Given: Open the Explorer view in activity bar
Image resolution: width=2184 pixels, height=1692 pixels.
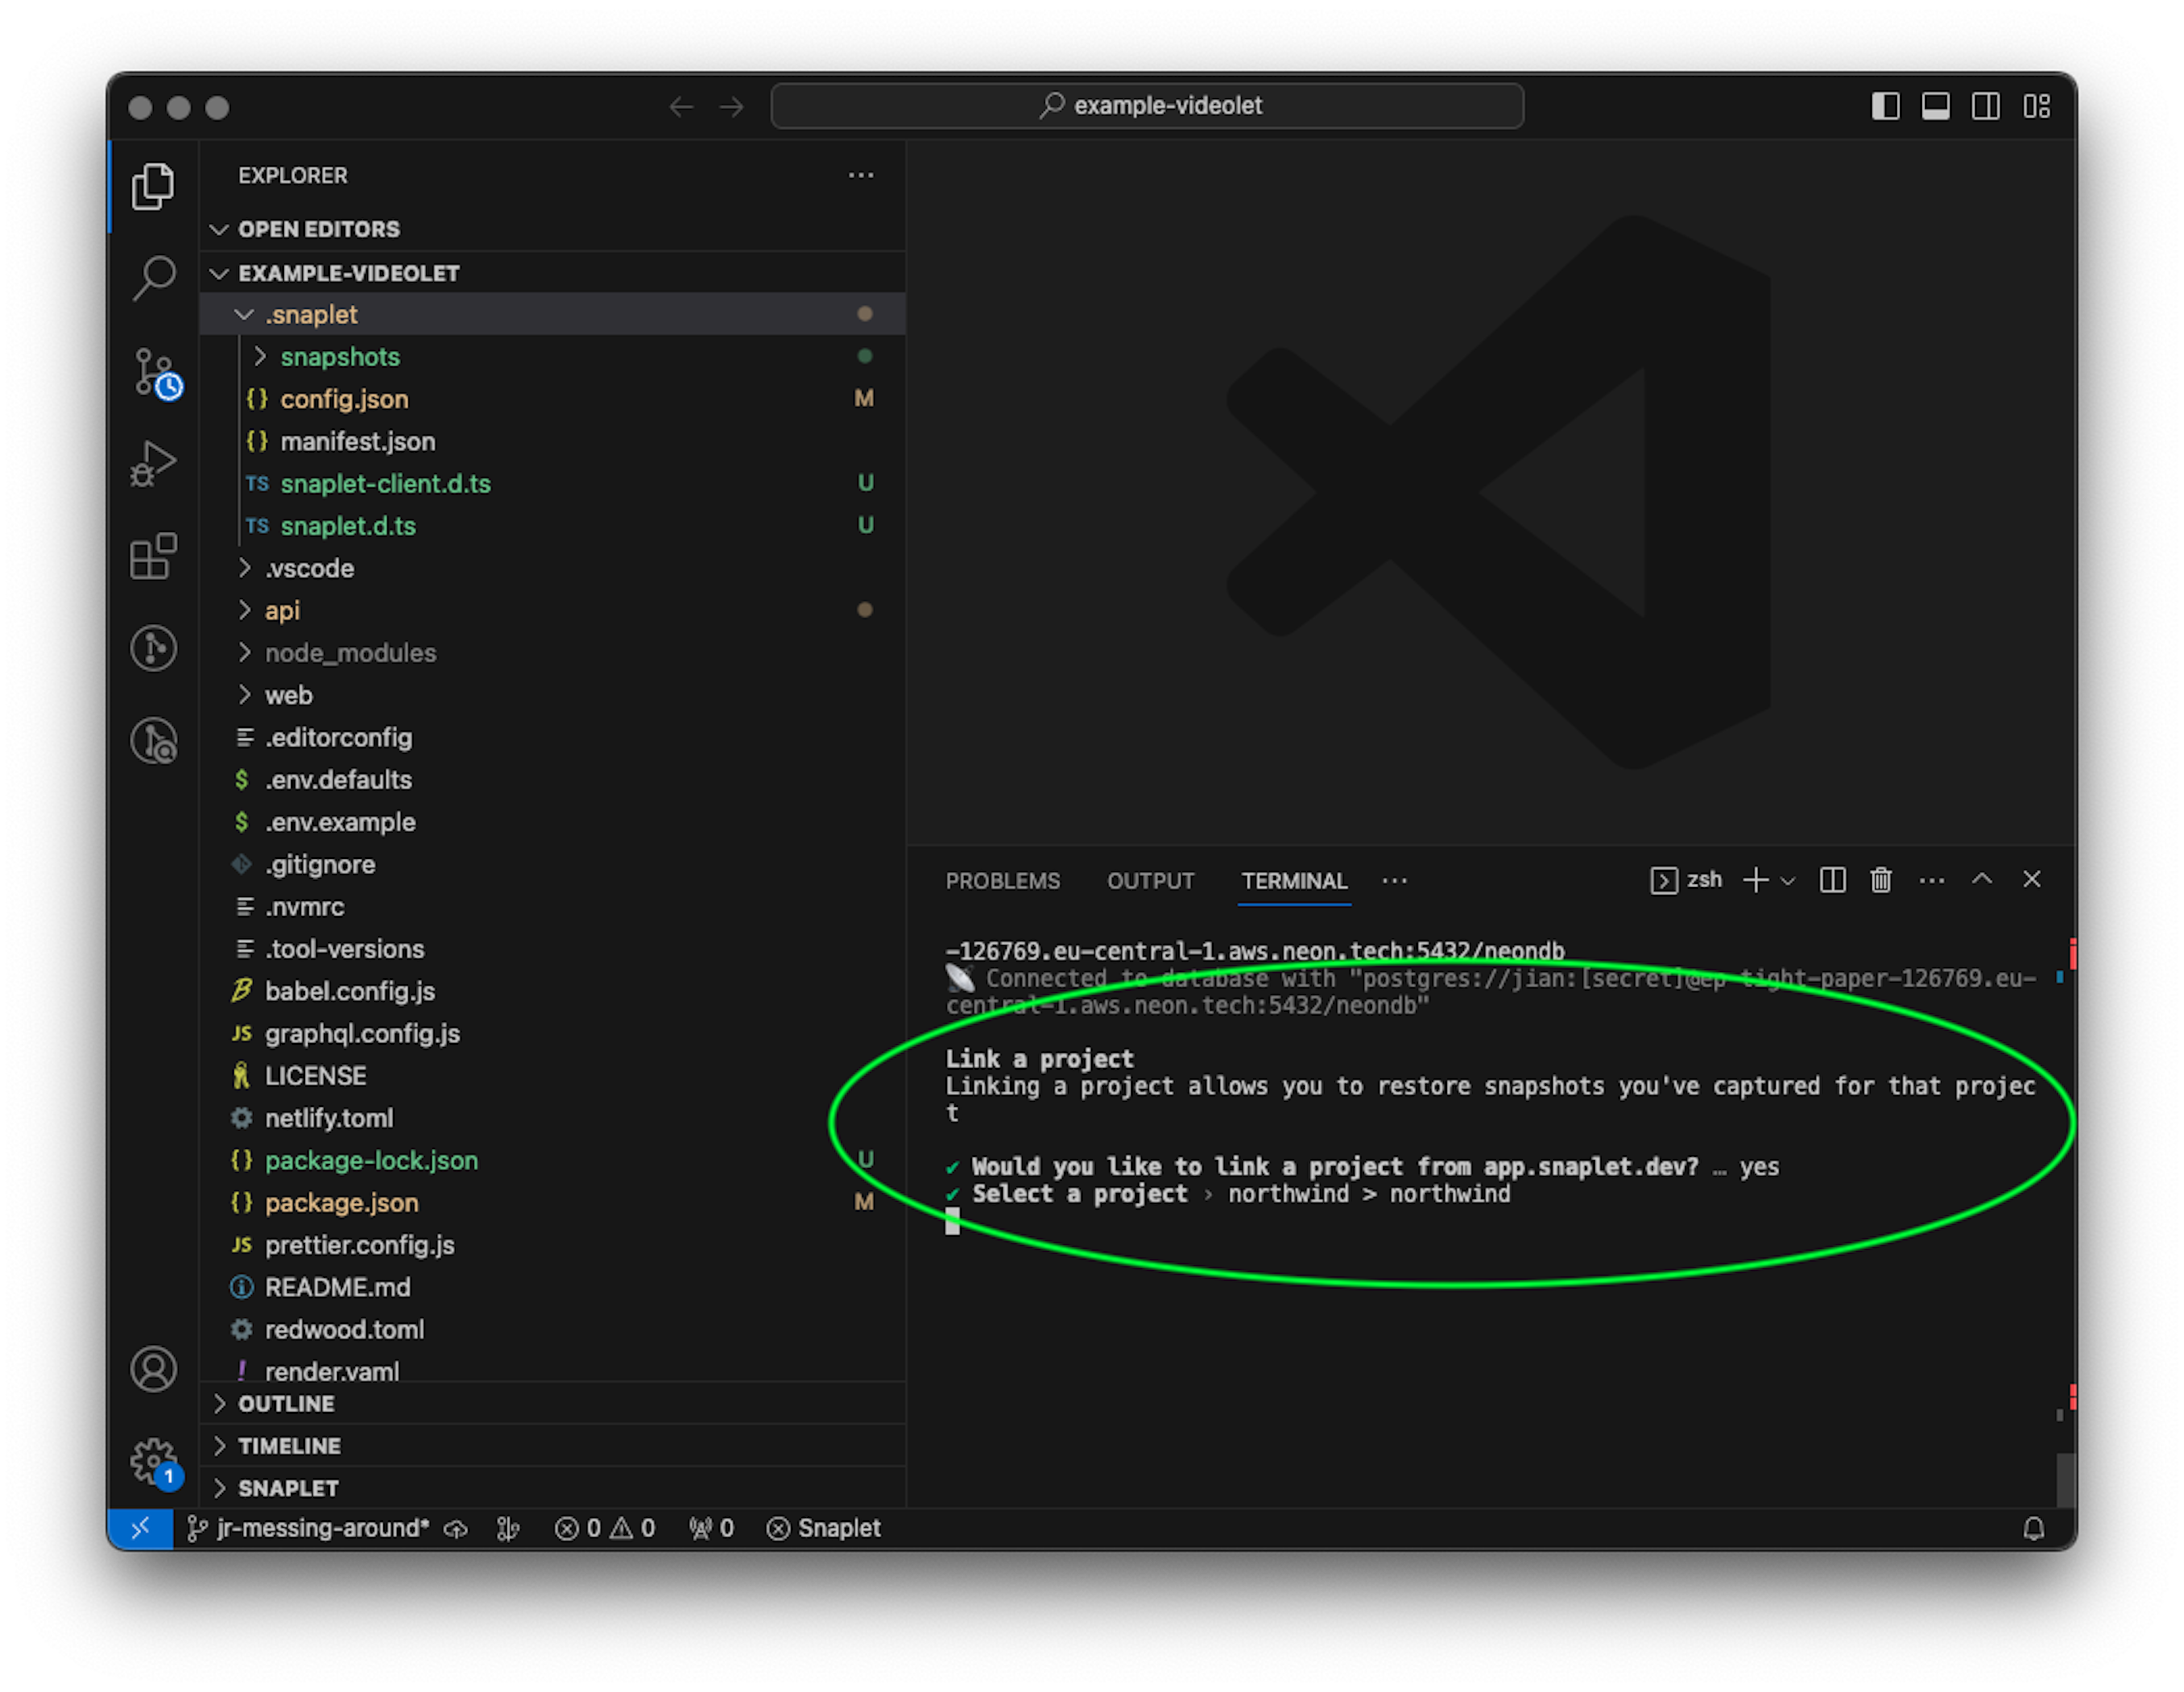Looking at the screenshot, I should click(153, 186).
